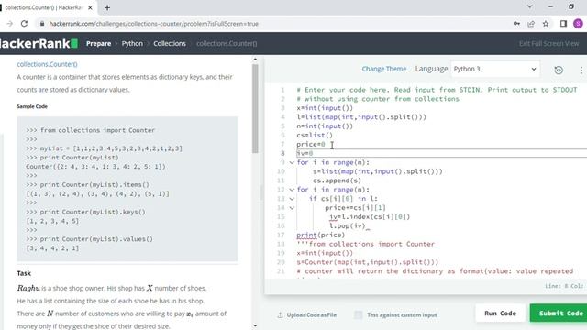Screen dimensions: 587x330
Task: Open tab search chevron in title bar
Action: [530, 6]
